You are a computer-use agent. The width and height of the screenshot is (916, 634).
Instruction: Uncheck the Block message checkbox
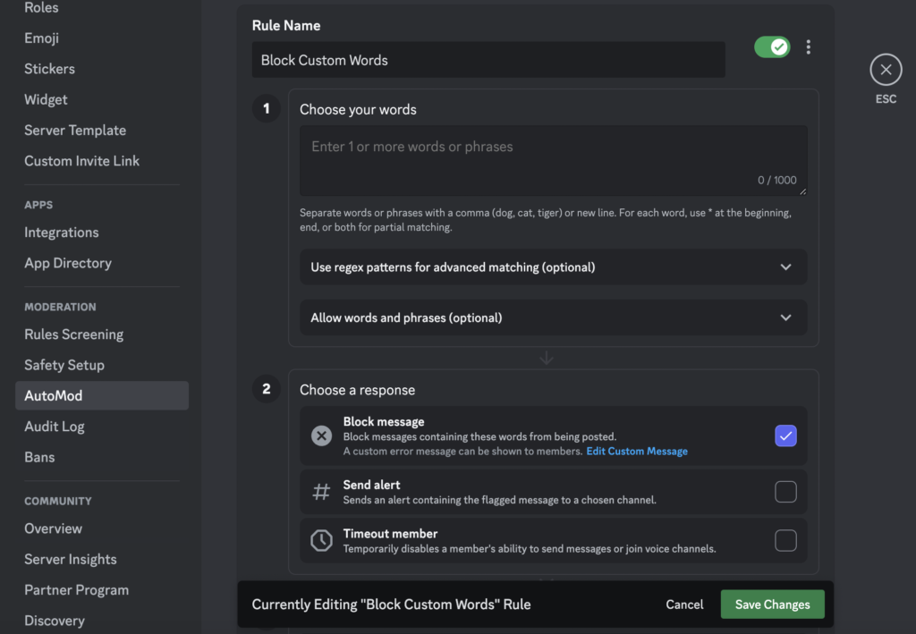tap(785, 435)
